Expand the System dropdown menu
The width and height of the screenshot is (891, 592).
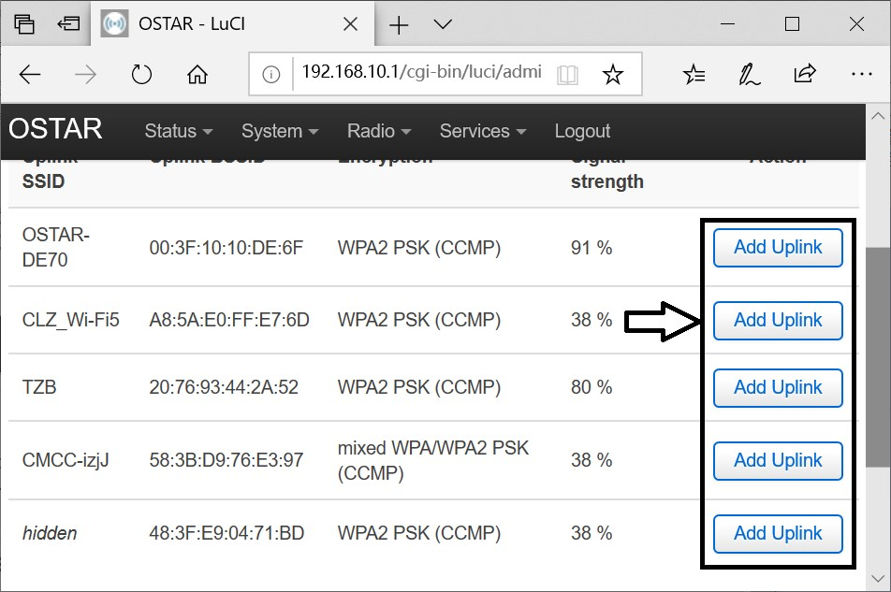(279, 131)
